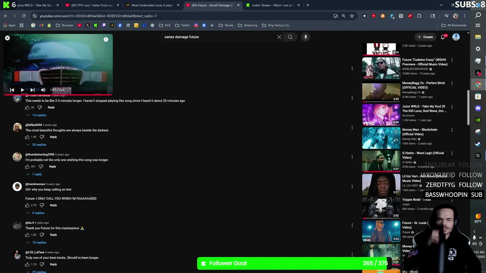The image size is (486, 273).
Task: Open the Business bookmarks folder
Action: (x=65, y=25)
